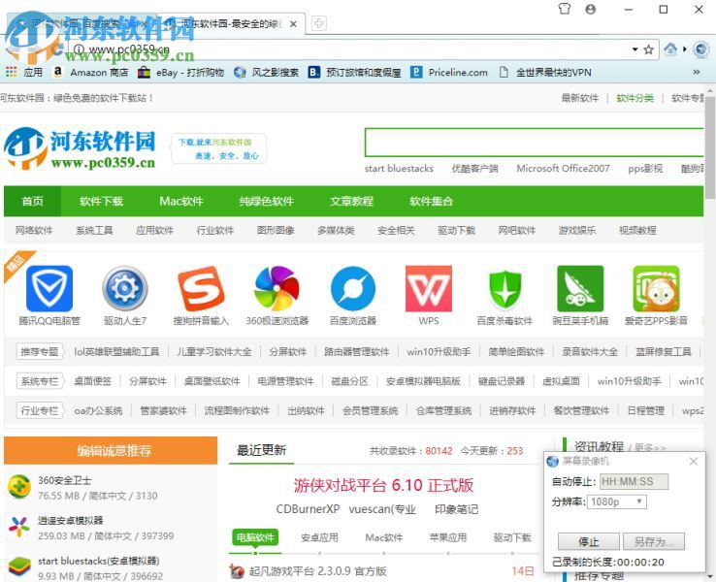Viewport: 716px width, 582px height.
Task: Open the 豌豆荚手机精灵 icon
Action: click(580, 288)
